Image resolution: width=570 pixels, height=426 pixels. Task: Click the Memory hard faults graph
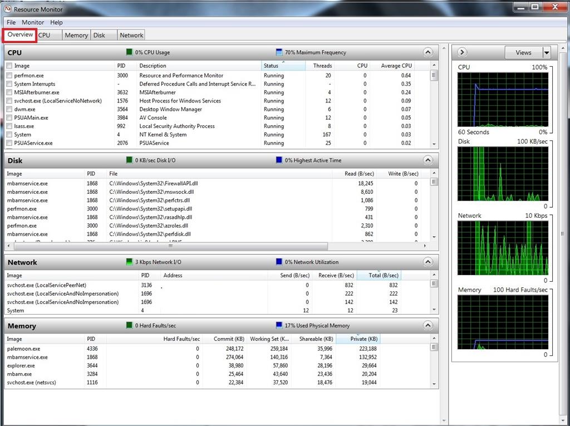point(503,322)
